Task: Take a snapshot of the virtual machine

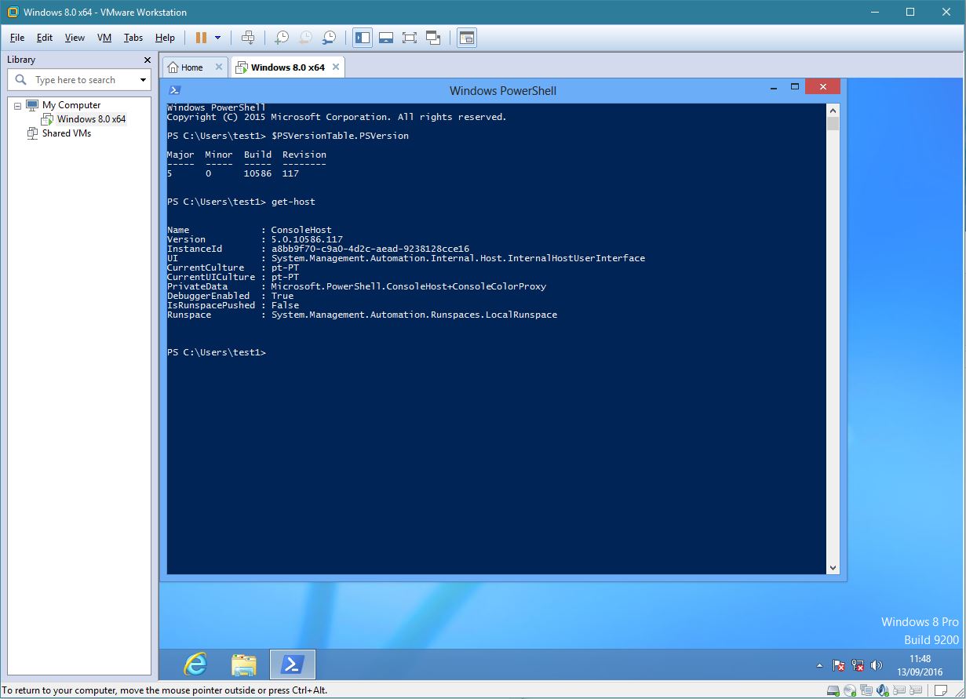Action: 281,38
